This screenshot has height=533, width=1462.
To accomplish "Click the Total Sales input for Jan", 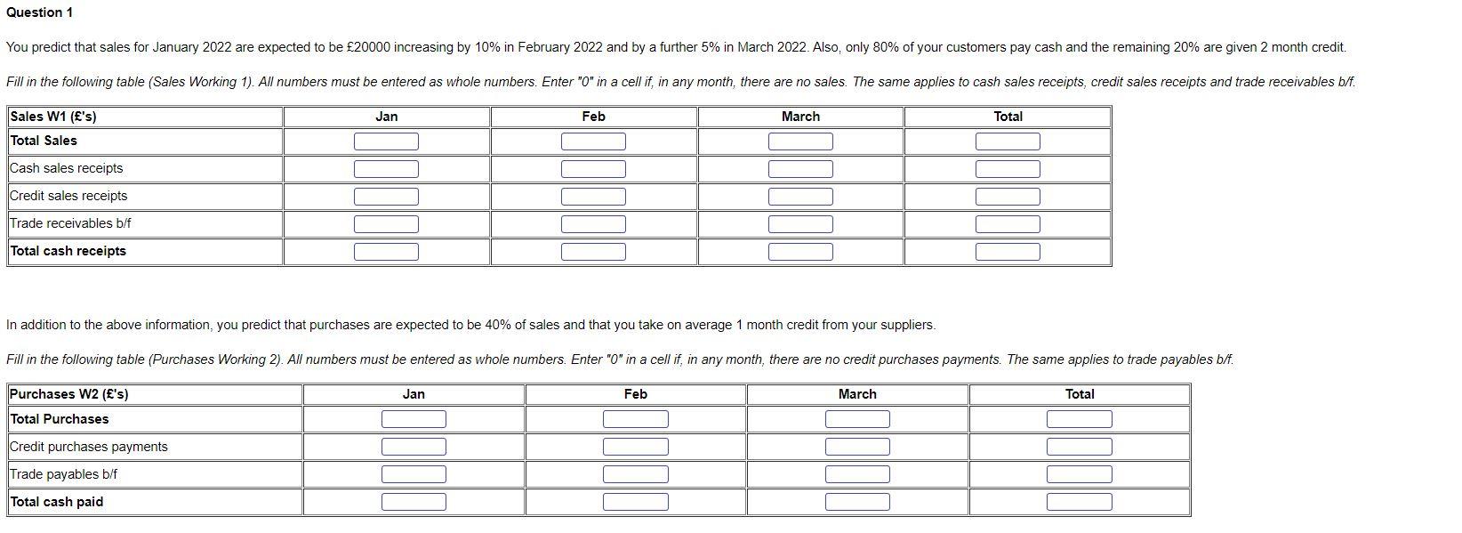I will pyautogui.click(x=386, y=141).
